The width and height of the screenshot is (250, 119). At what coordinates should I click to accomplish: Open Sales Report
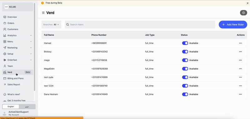point(18,85)
